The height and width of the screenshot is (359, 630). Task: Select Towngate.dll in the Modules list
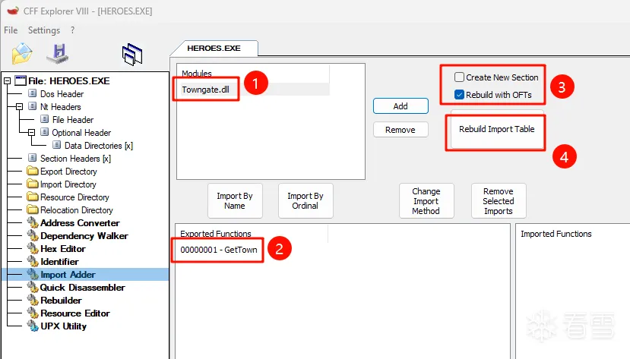pyautogui.click(x=203, y=89)
